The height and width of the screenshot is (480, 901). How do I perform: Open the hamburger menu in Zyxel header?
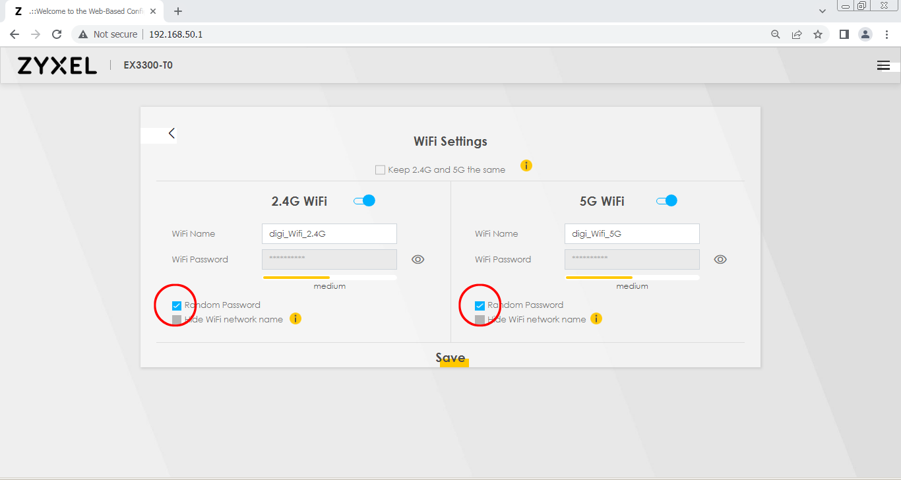point(883,65)
